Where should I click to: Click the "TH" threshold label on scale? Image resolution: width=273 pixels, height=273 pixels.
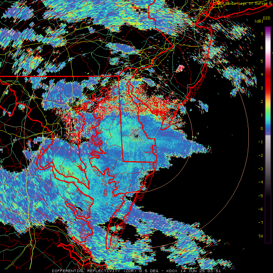coord(261,236)
